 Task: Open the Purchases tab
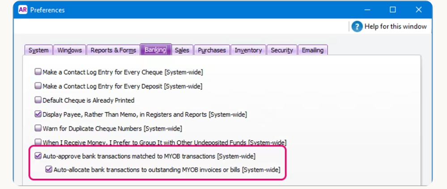213,50
